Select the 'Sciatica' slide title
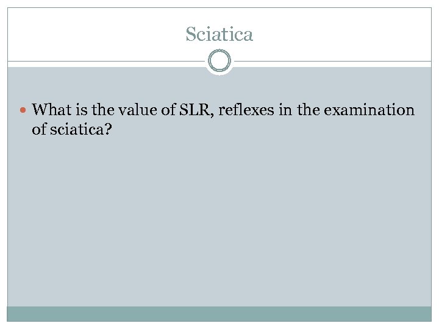The image size is (439, 329). pos(220,35)
